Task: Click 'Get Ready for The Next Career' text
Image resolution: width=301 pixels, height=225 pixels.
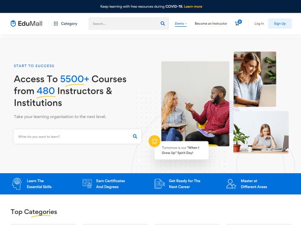Action: pos(185,184)
